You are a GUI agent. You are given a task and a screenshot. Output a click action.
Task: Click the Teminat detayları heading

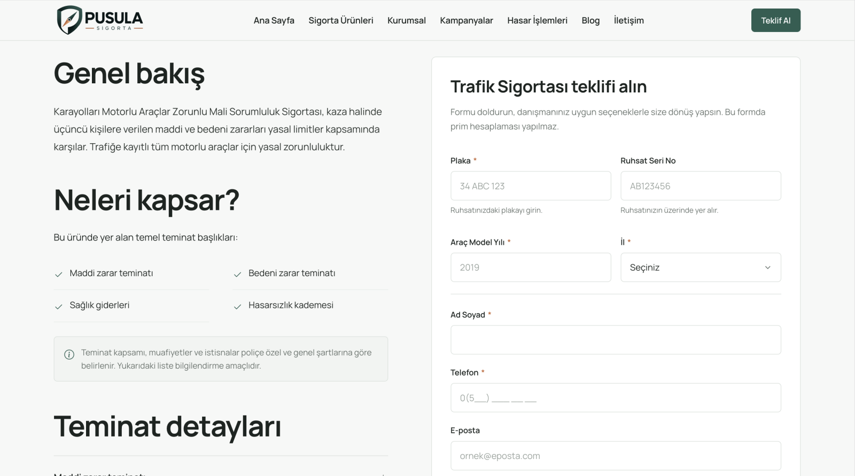click(167, 426)
